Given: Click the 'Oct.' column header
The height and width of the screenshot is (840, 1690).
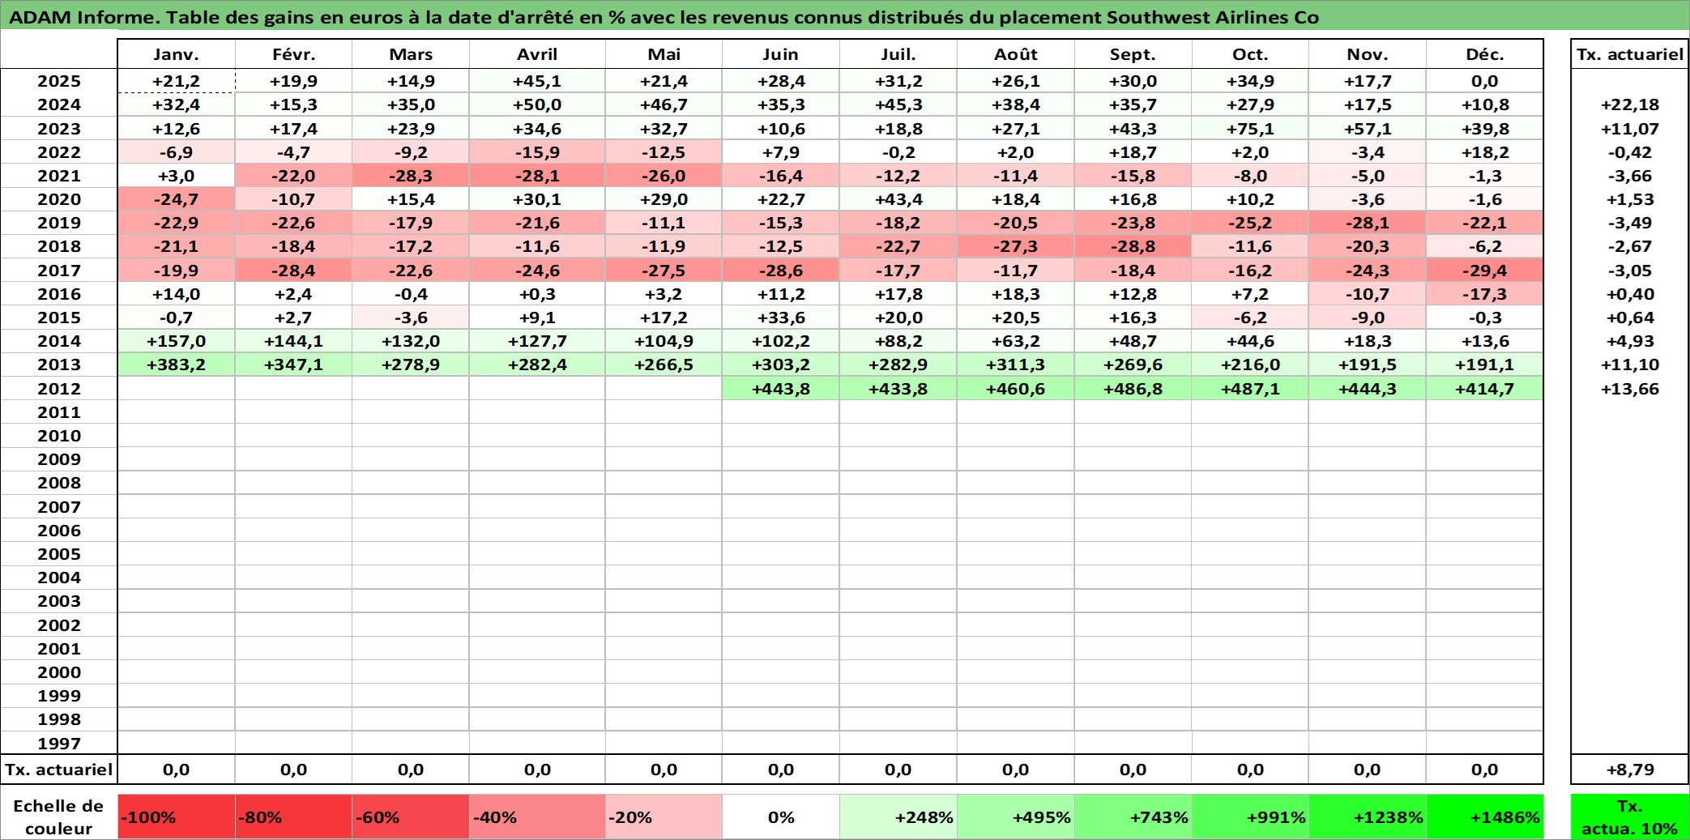Looking at the screenshot, I should pyautogui.click(x=1250, y=54).
